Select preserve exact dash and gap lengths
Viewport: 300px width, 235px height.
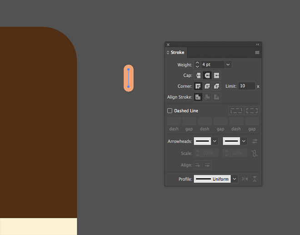pos(236,111)
